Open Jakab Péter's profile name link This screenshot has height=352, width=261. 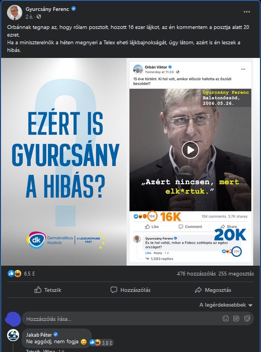pyautogui.click(x=39, y=335)
